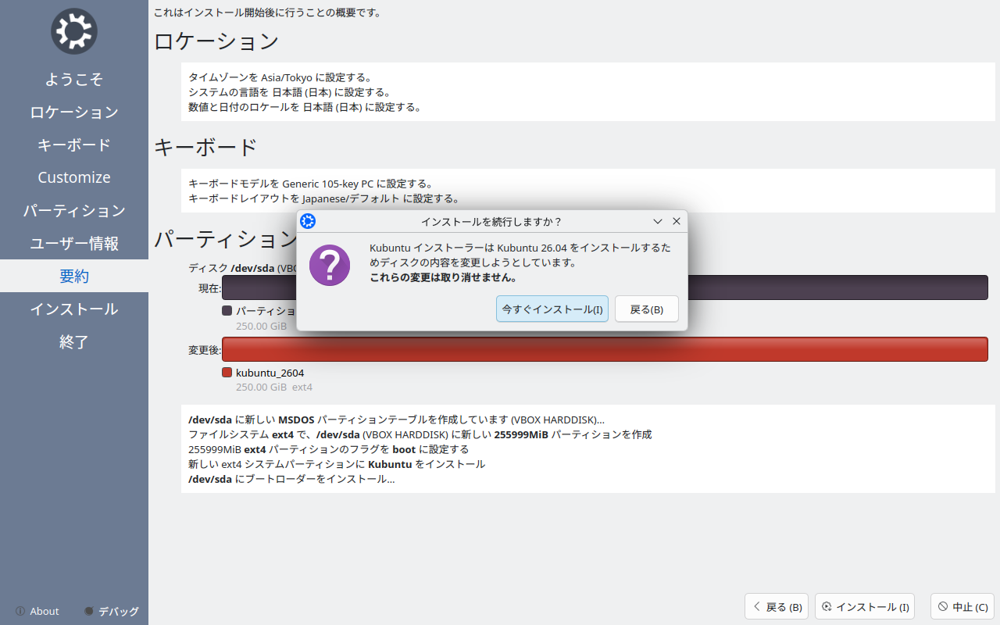Image resolution: width=1000 pixels, height=625 pixels.
Task: Click the 250.00 GiB ext4 size text
Action: [x=274, y=387]
